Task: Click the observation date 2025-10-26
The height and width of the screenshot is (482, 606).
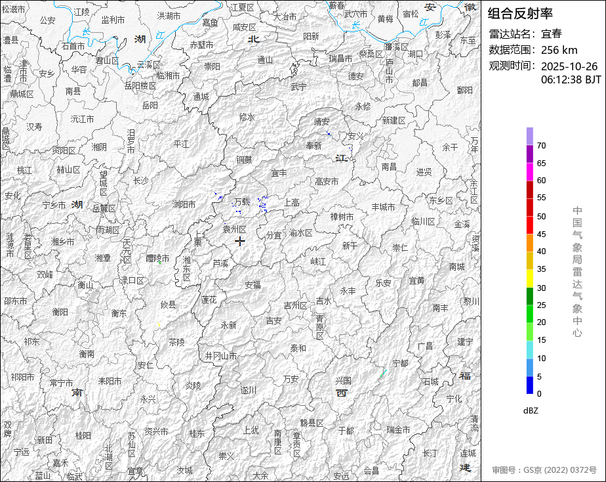Action: [569, 66]
